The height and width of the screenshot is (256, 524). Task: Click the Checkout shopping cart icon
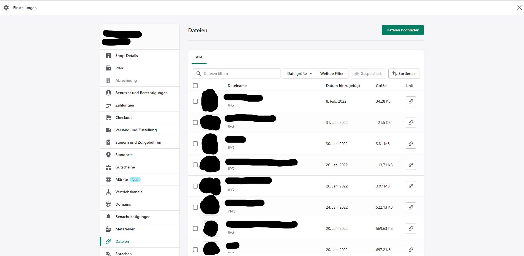coord(108,118)
